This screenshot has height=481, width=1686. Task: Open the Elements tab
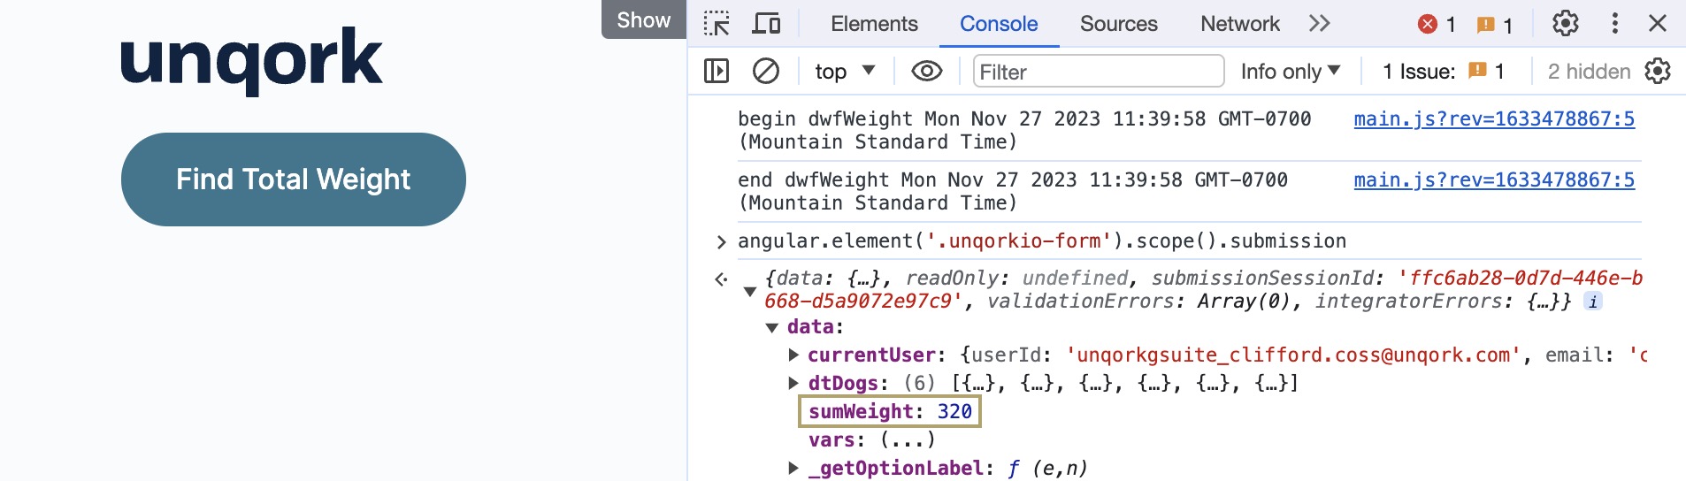(x=874, y=24)
